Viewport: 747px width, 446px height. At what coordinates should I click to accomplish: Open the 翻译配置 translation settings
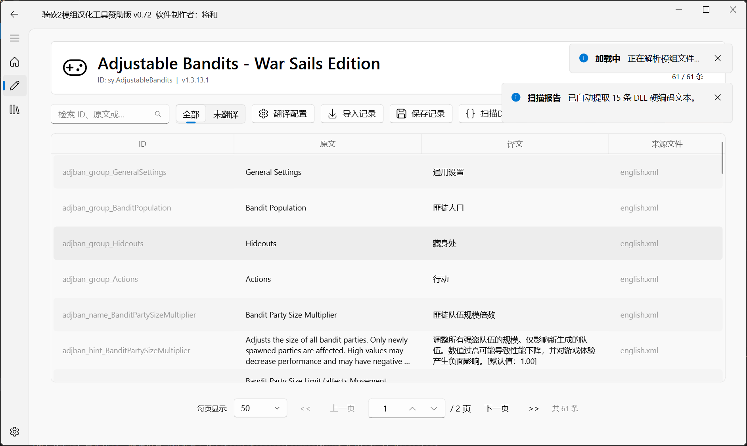tap(283, 114)
